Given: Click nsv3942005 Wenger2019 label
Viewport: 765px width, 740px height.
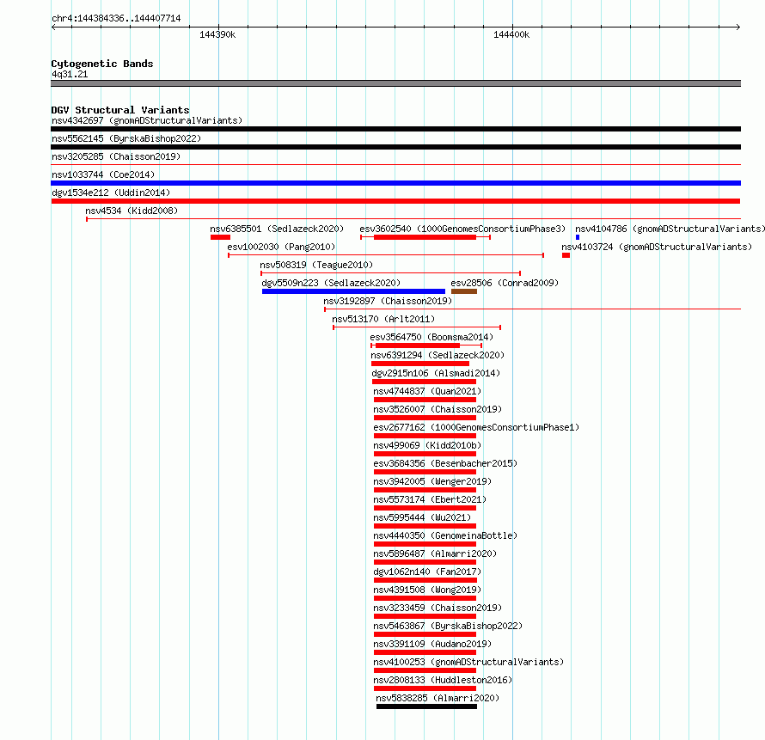Looking at the screenshot, I should [432, 481].
